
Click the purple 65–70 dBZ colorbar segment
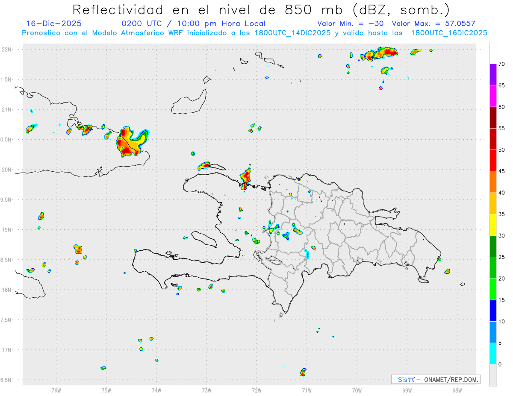point(493,75)
